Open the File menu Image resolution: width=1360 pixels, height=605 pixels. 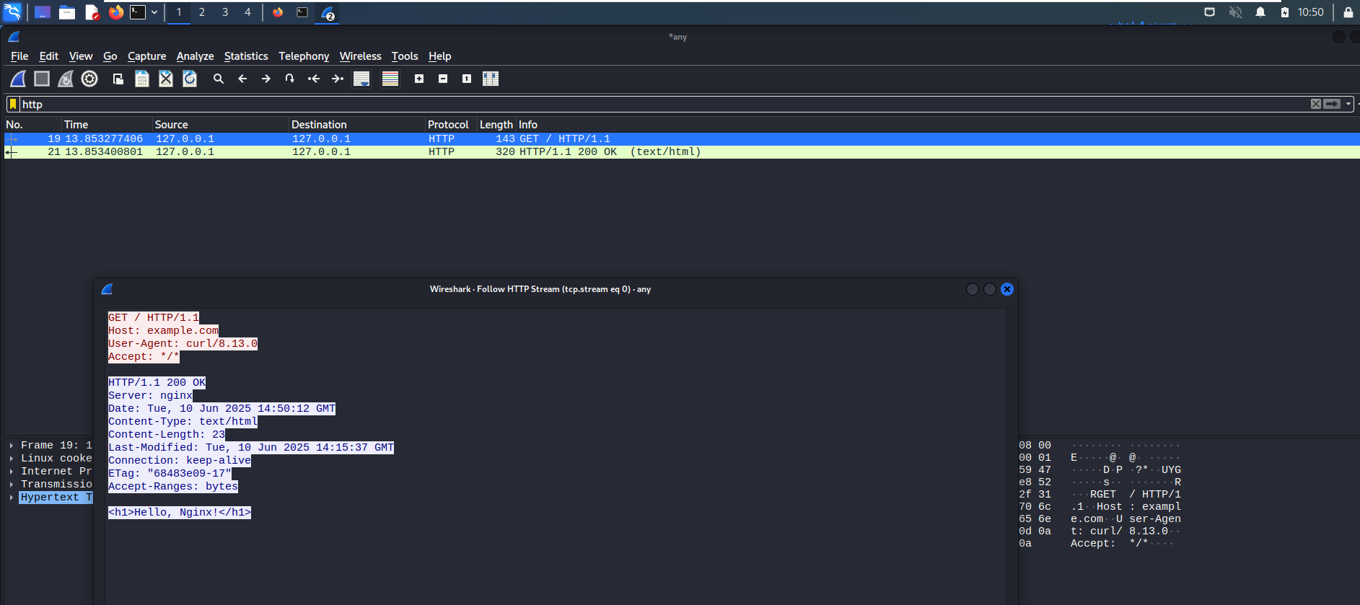19,56
